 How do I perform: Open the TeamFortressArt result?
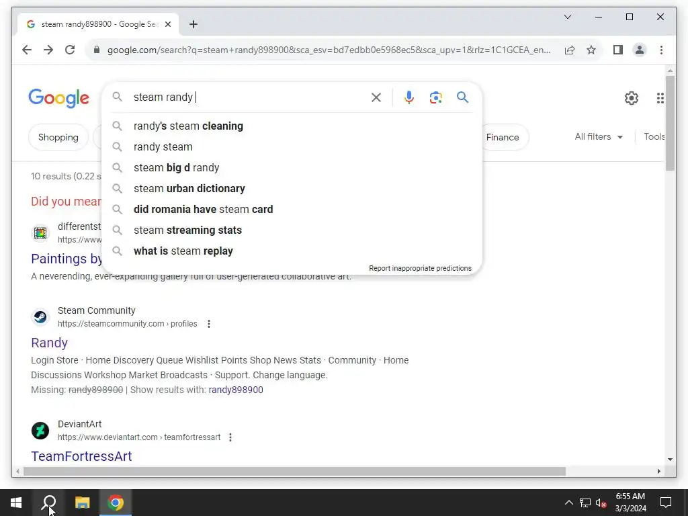click(81, 456)
